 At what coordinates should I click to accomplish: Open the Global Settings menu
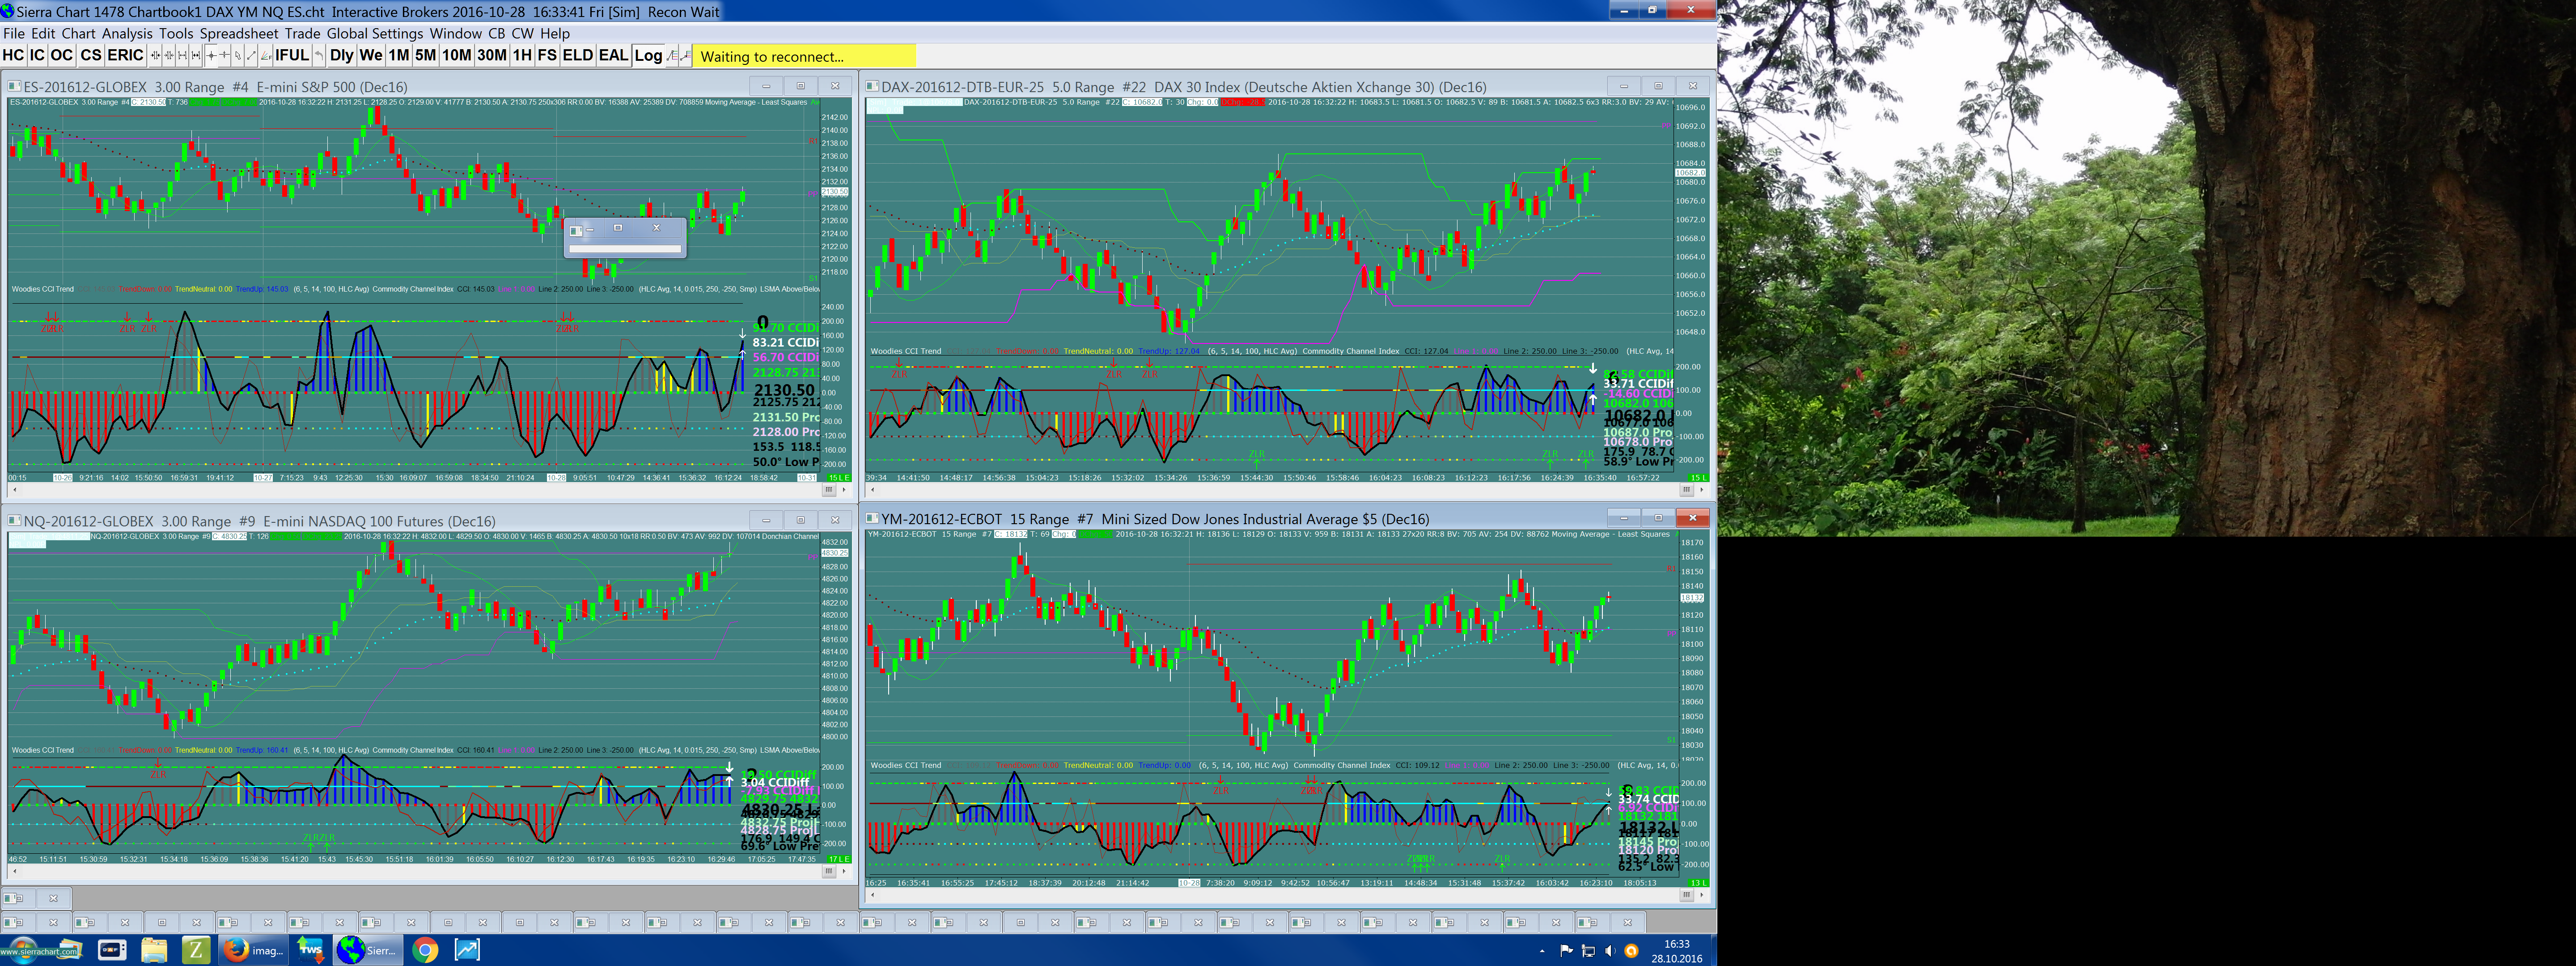click(375, 33)
